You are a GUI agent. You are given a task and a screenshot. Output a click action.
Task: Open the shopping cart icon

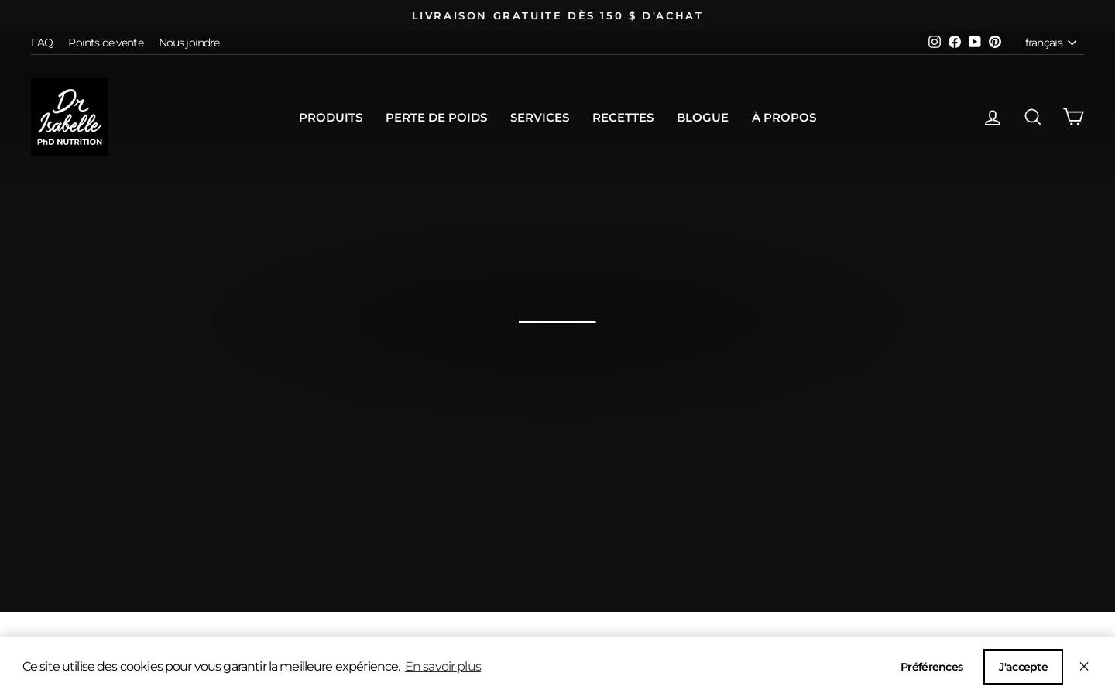[x=1073, y=117]
